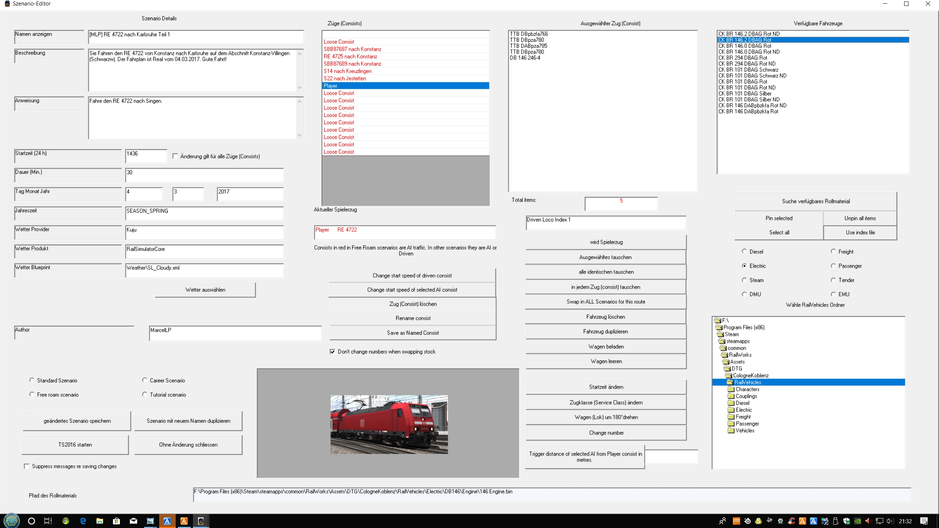Viewport: 939px width, 528px height.
Task: Open the Electric folder in RailVehicles tree
Action: click(743, 410)
